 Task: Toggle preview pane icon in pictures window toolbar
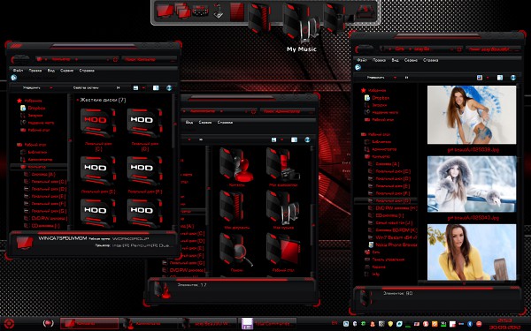(500, 78)
